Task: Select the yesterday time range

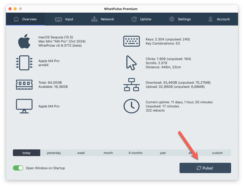Action: (54, 153)
